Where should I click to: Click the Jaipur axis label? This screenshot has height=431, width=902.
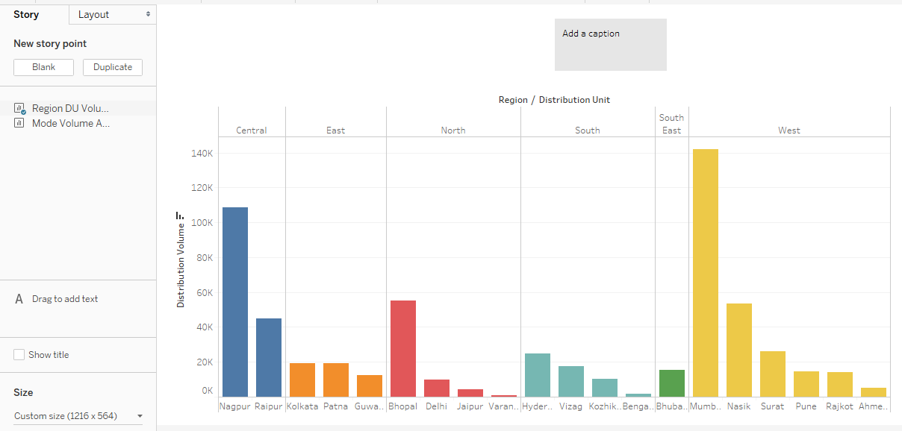[x=470, y=407]
